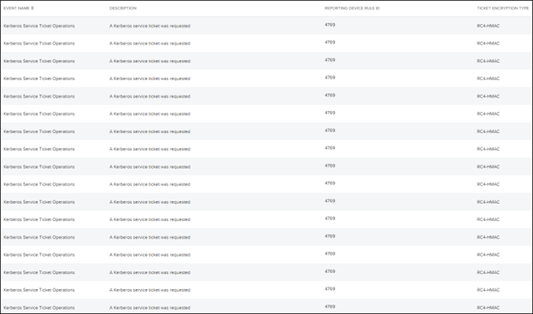Open the last visible Kerberos Service Ticket Operations event
533x314 pixels.
(39, 308)
